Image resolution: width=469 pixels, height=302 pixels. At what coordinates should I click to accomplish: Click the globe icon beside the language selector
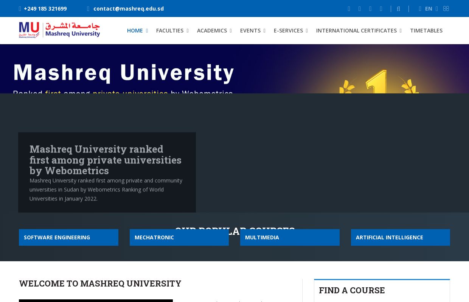pos(420,9)
